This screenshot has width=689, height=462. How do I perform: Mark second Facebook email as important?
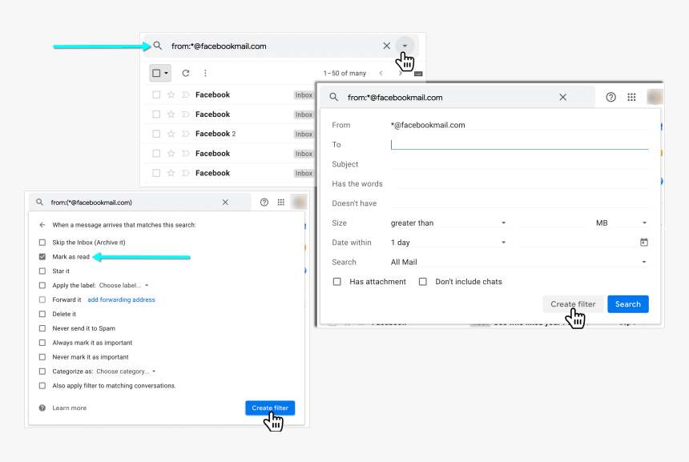tap(185, 114)
